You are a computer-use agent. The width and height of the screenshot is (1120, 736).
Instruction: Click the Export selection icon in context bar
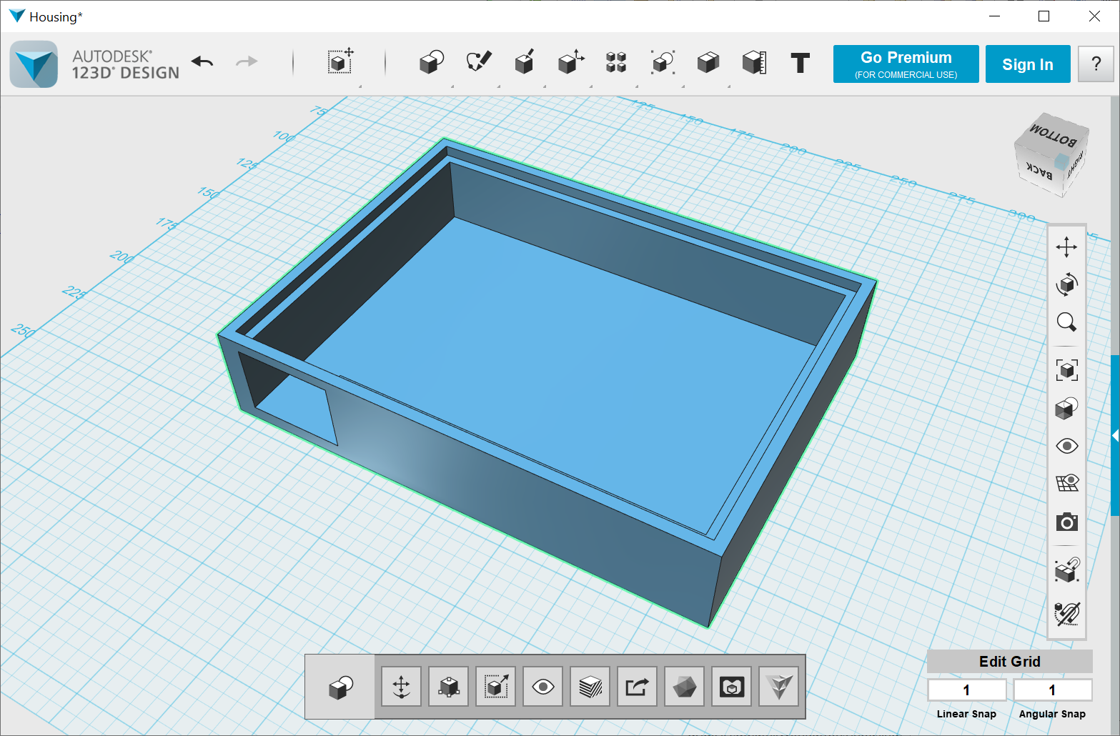(637, 687)
